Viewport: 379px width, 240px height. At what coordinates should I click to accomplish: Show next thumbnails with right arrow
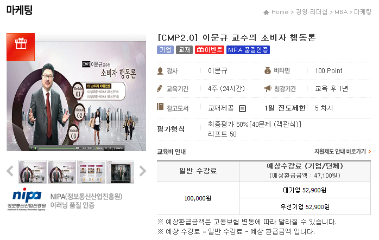point(143,171)
